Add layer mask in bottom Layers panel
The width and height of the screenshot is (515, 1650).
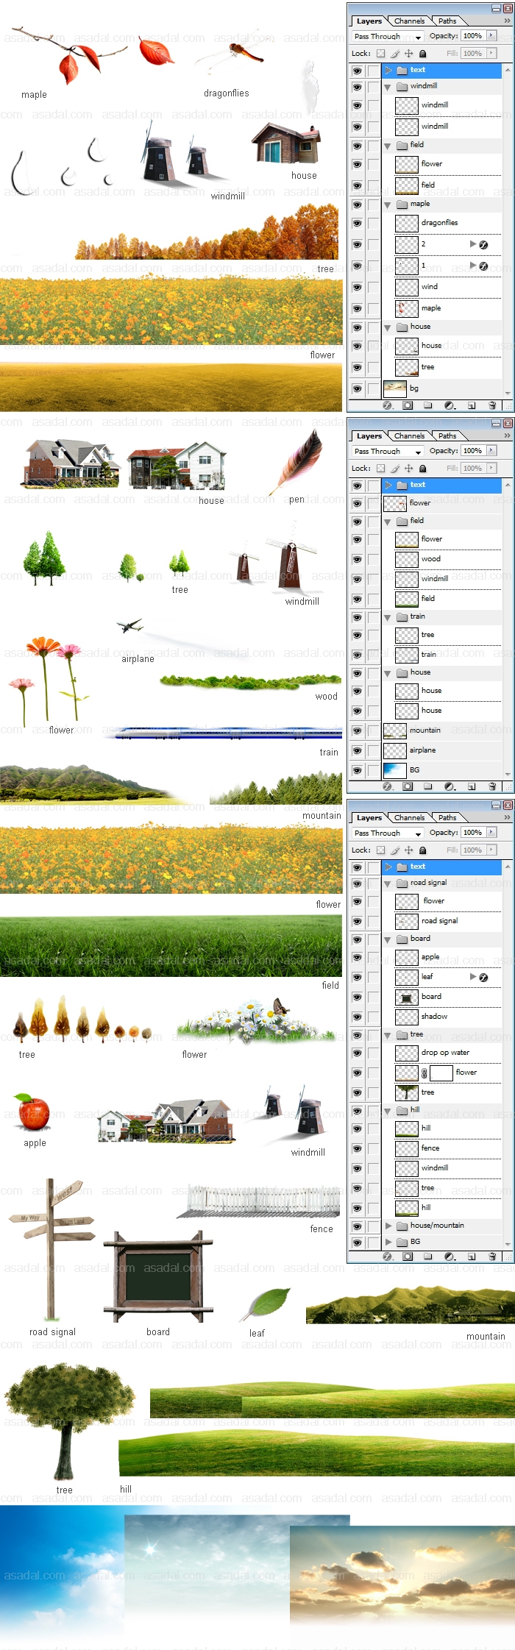(408, 1256)
